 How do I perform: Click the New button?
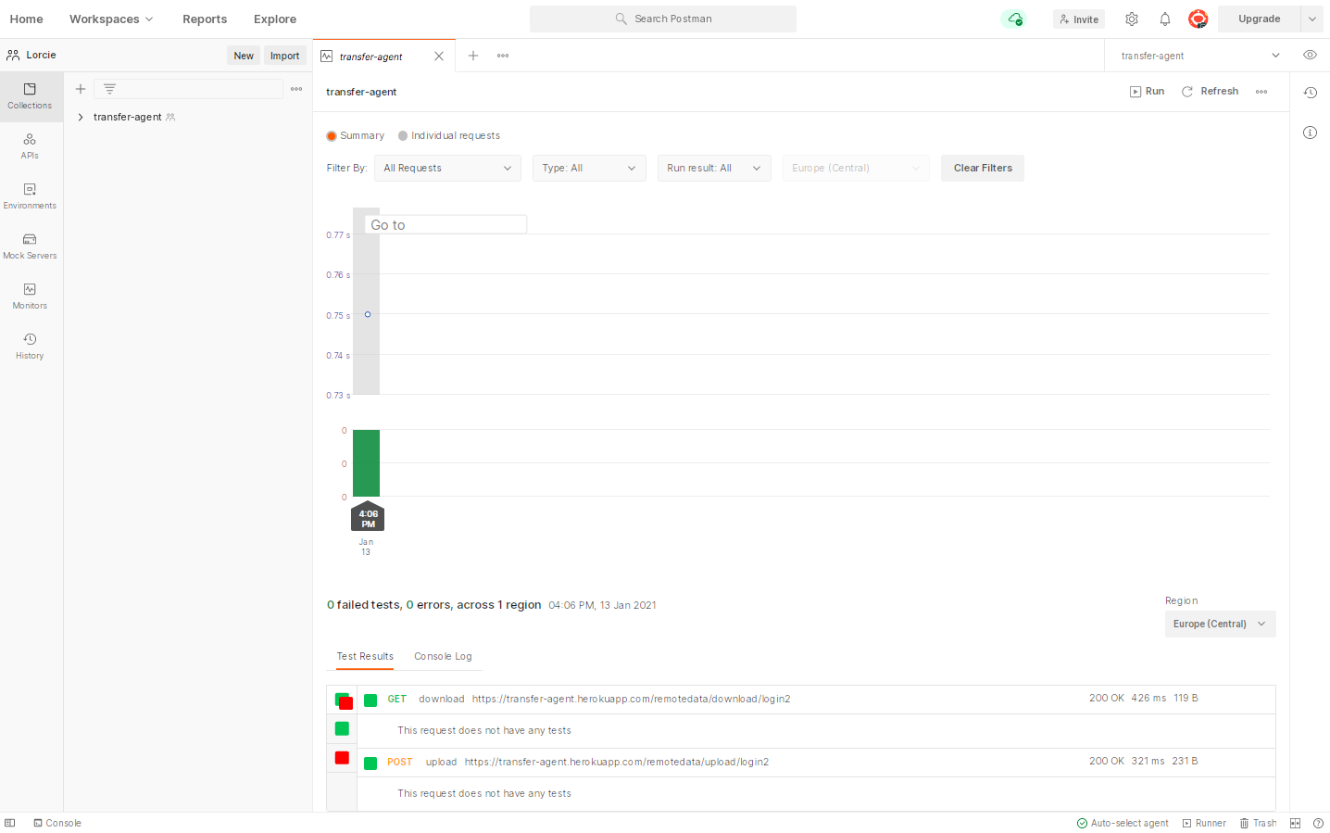click(244, 56)
